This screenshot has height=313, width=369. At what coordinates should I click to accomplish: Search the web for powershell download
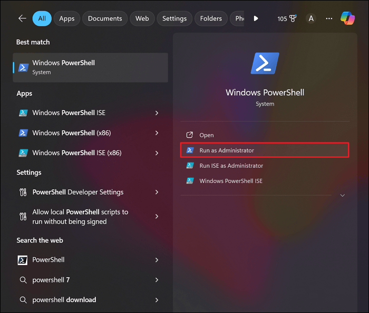[64, 300]
